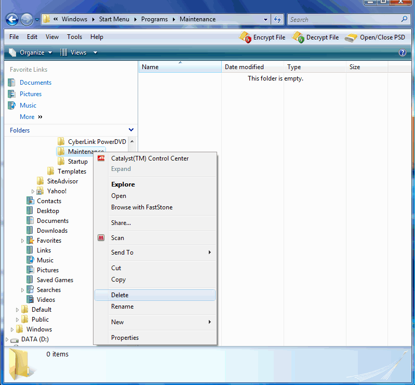Click More to show more links
The height and width of the screenshot is (385, 415).
pyautogui.click(x=27, y=117)
